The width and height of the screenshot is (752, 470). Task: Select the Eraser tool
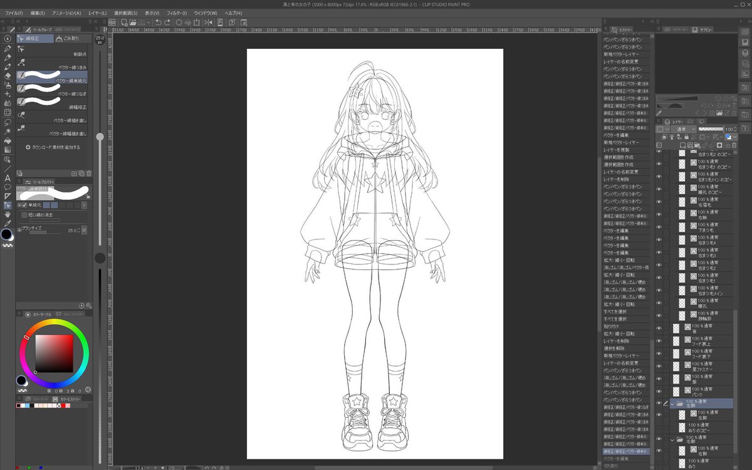pyautogui.click(x=8, y=76)
